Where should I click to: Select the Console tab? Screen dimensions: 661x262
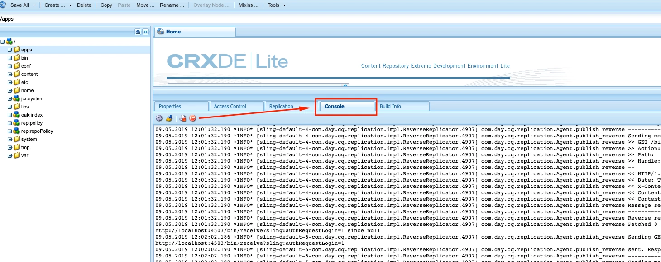click(347, 106)
